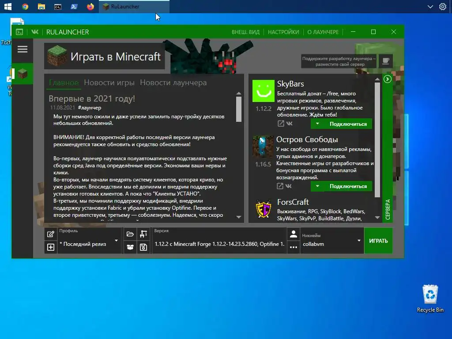Click the news panel scroll up arrow

[x=239, y=93]
